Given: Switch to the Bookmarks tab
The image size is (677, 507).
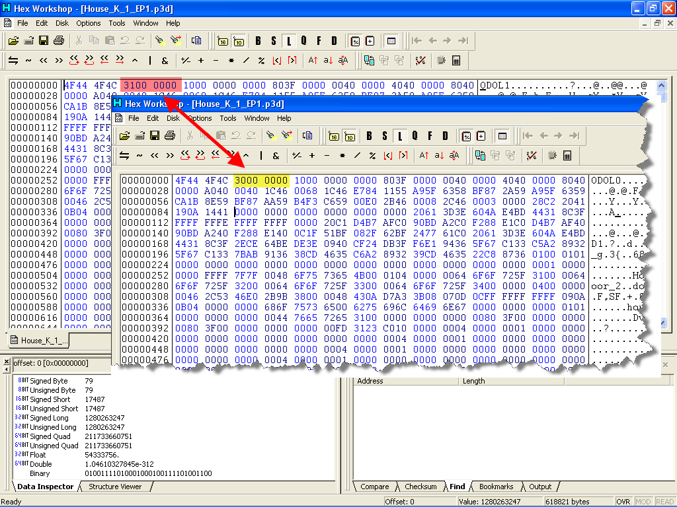Looking at the screenshot, I should pos(496,487).
